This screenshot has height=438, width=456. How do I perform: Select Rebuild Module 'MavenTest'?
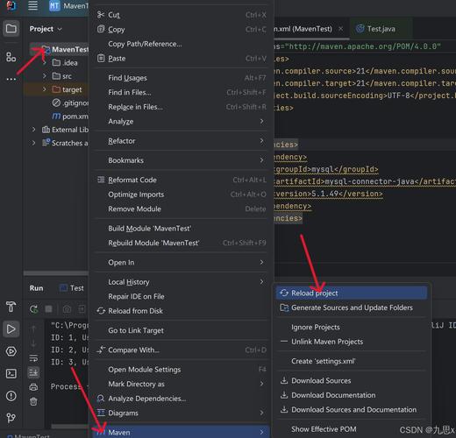[x=182, y=243]
